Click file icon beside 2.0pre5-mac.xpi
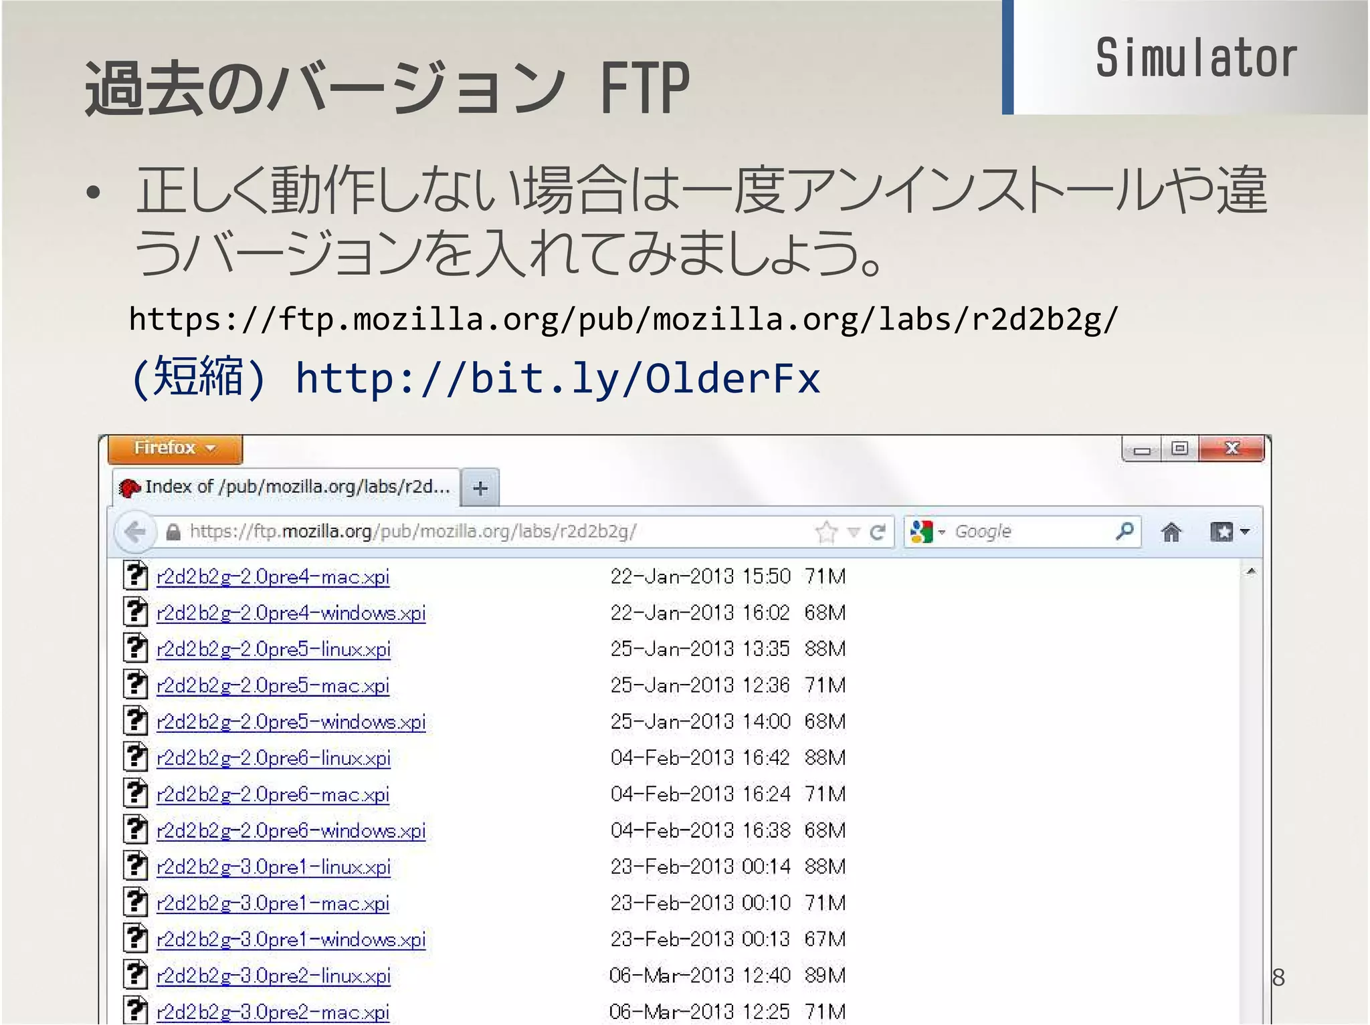1370x1025 pixels. point(135,685)
